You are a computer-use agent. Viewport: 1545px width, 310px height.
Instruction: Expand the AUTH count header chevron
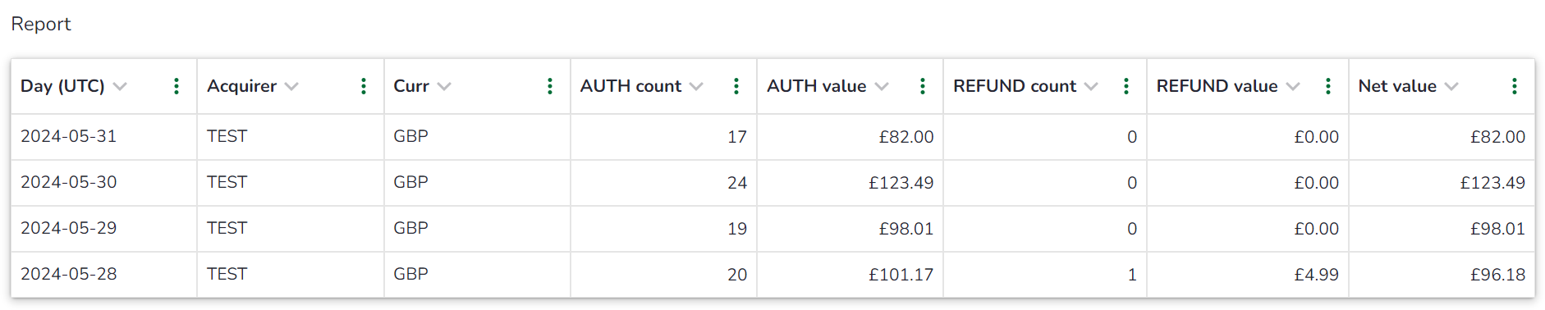(x=696, y=87)
